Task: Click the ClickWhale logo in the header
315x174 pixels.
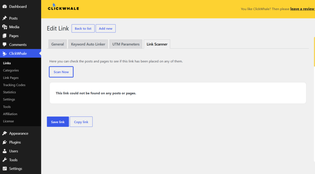Action: pyautogui.click(x=63, y=7)
